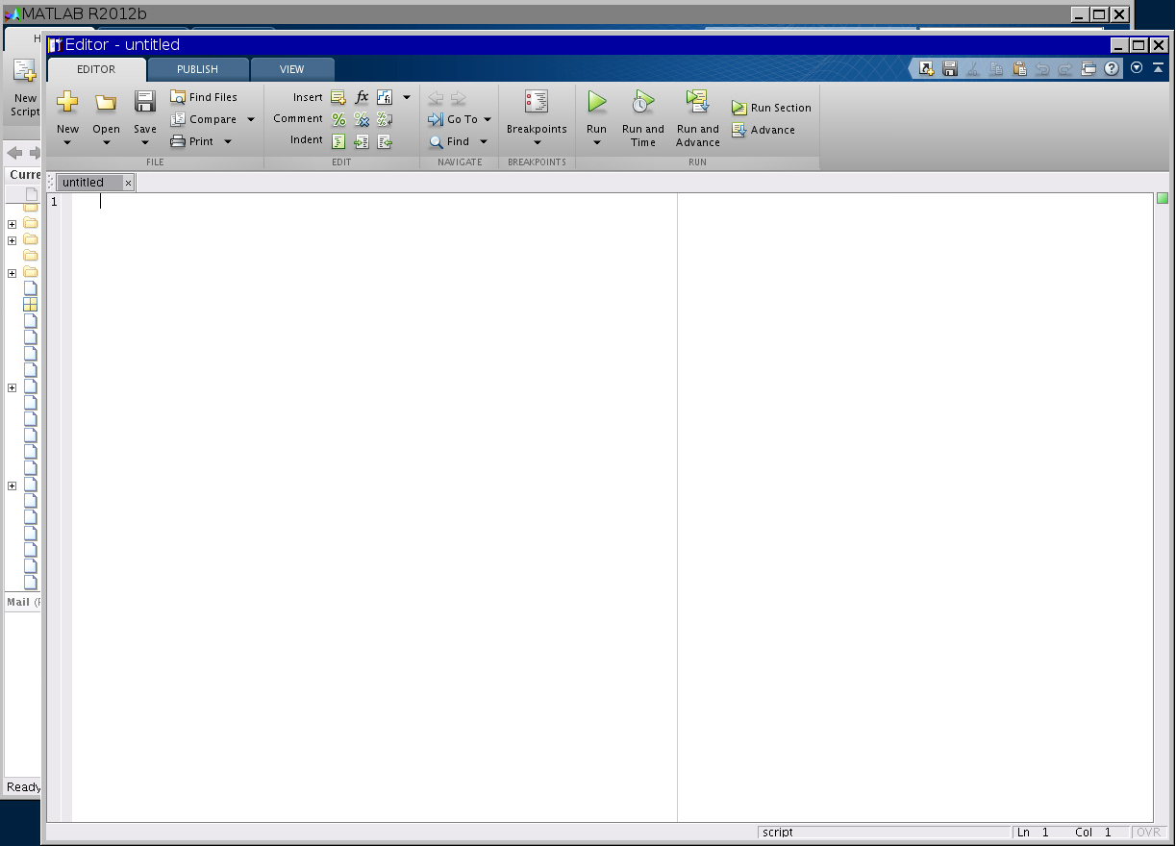Click the Print button
1176x846 pixels.
191,141
